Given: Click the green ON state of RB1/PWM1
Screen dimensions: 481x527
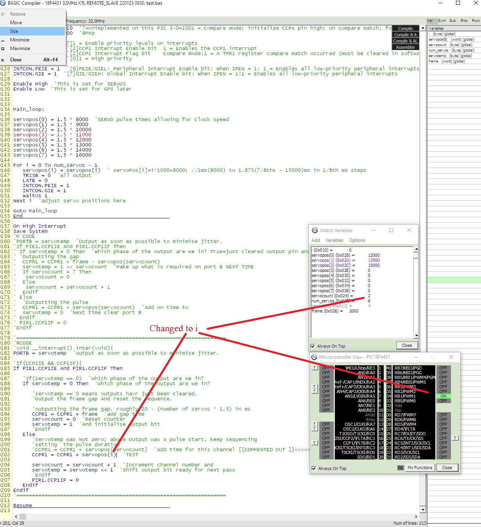Looking at the screenshot, I should 443,396.
